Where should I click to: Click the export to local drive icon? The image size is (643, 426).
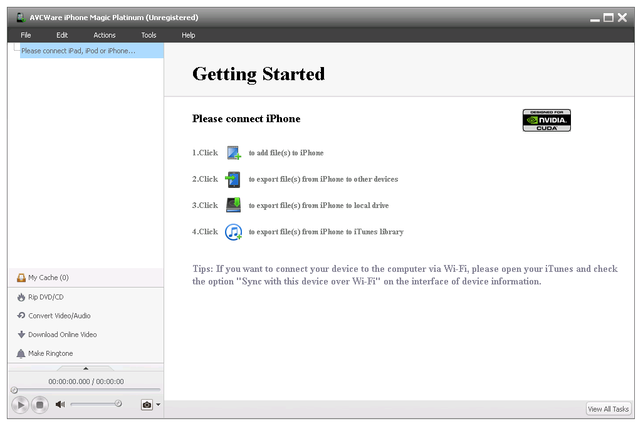click(x=233, y=205)
